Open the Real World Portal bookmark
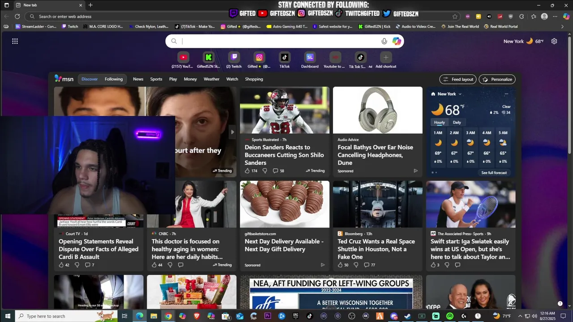Viewport: 573px width, 322px height. coord(500,26)
